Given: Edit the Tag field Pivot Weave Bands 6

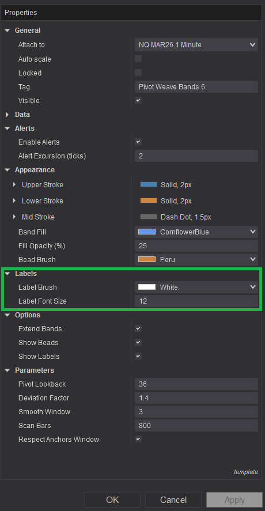Looking at the screenshot, I should [196, 86].
